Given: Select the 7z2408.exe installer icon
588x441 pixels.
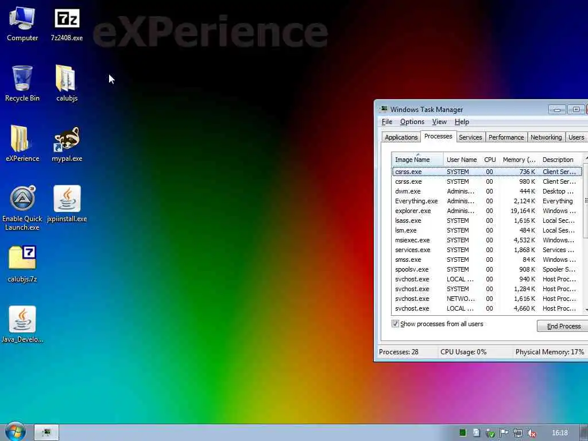Looking at the screenshot, I should (x=67, y=24).
